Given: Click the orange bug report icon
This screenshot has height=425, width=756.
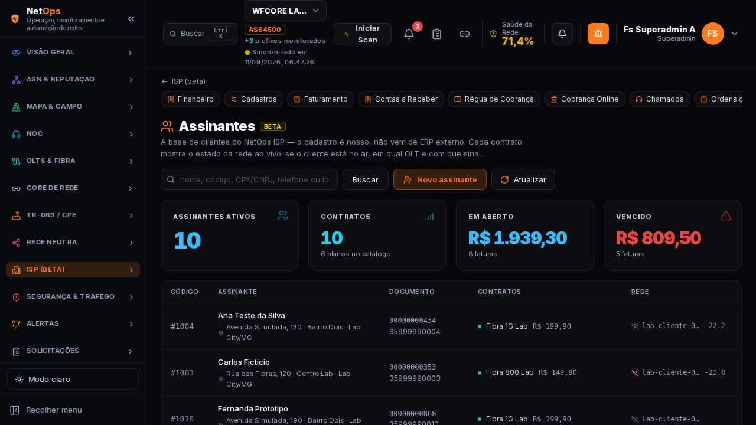Looking at the screenshot, I should (598, 34).
